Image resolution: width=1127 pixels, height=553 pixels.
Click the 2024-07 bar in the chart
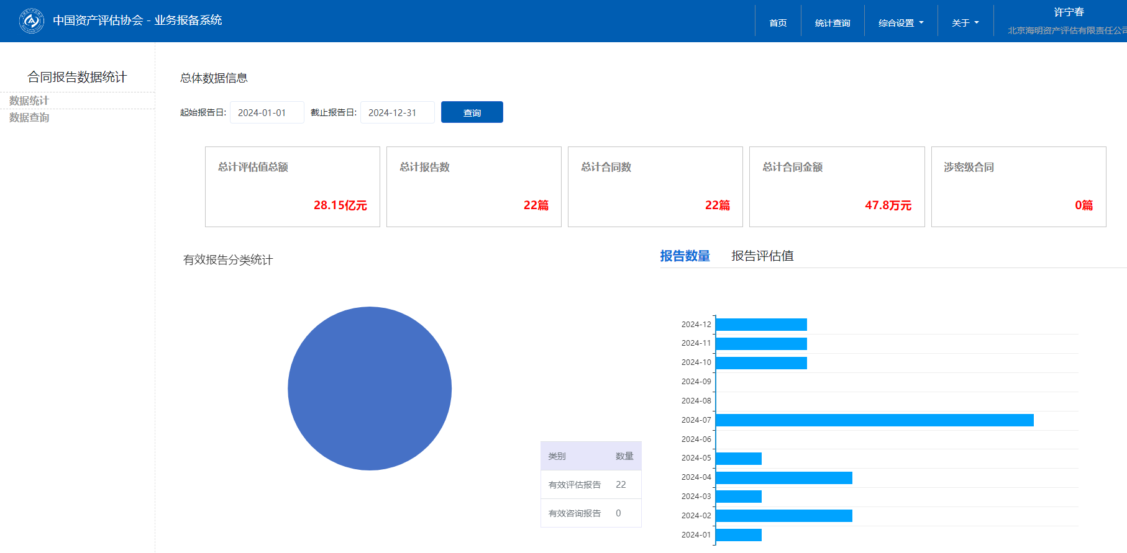(x=874, y=420)
